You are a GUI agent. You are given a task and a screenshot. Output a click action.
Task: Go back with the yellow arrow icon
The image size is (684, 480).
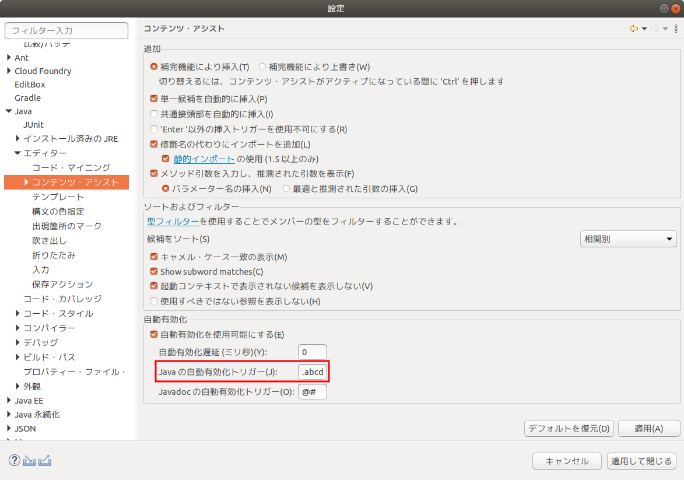[633, 29]
